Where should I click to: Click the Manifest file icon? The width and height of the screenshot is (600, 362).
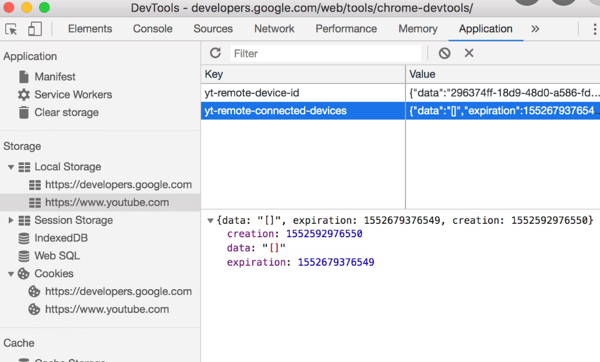[x=24, y=76]
